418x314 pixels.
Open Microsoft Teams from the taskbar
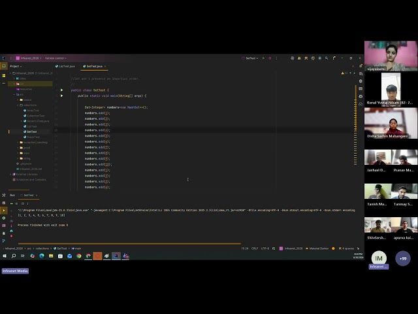tap(125, 256)
